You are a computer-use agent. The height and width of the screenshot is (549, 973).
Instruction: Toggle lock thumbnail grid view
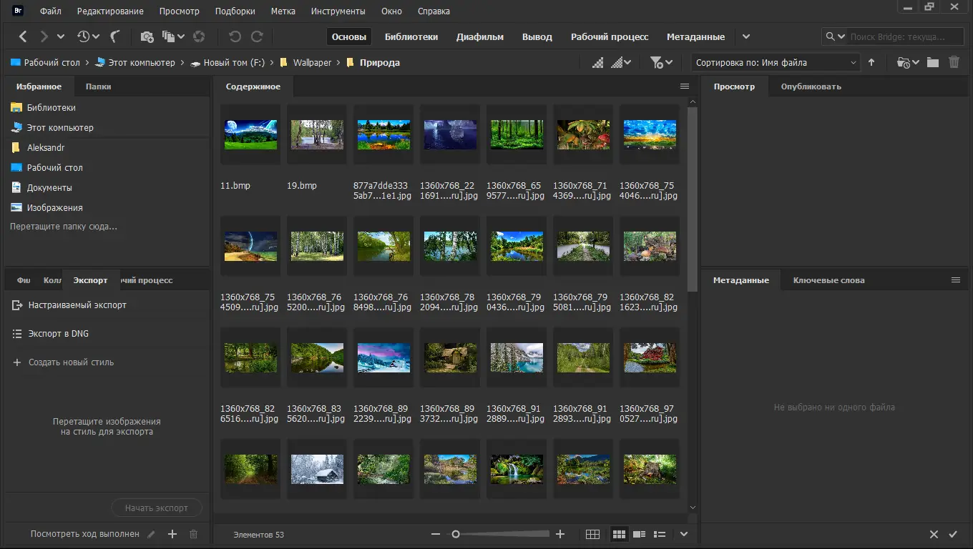[x=592, y=533]
